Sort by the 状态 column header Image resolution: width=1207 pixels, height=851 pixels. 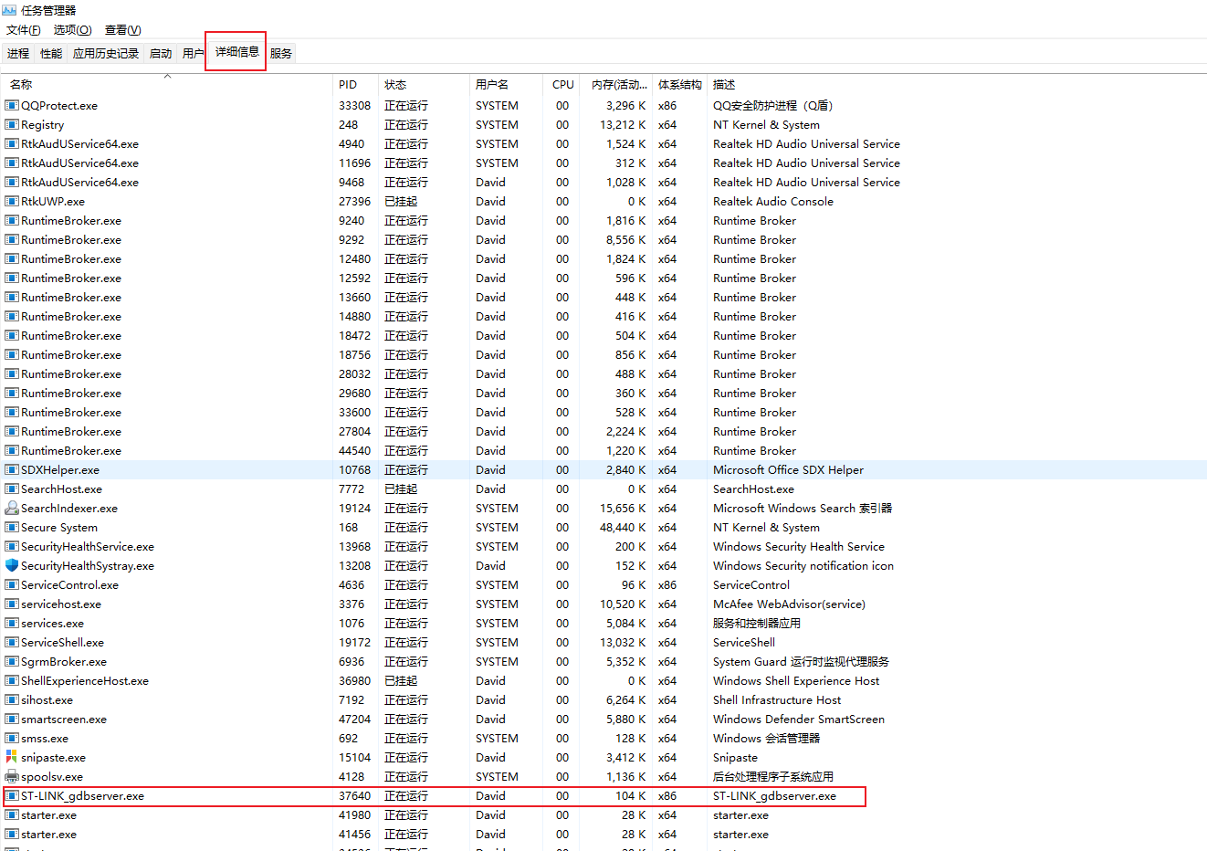click(424, 84)
